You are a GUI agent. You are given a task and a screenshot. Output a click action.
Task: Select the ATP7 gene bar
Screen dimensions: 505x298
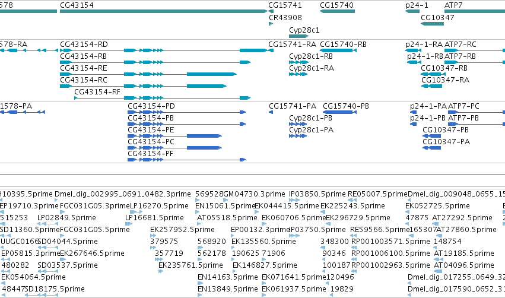[x=475, y=11]
